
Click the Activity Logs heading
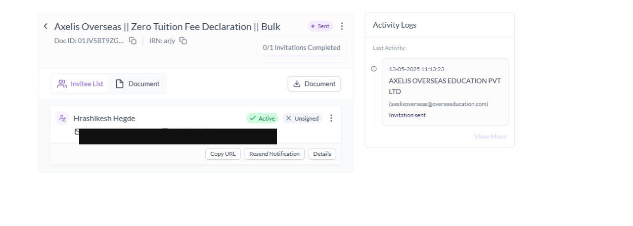395,25
